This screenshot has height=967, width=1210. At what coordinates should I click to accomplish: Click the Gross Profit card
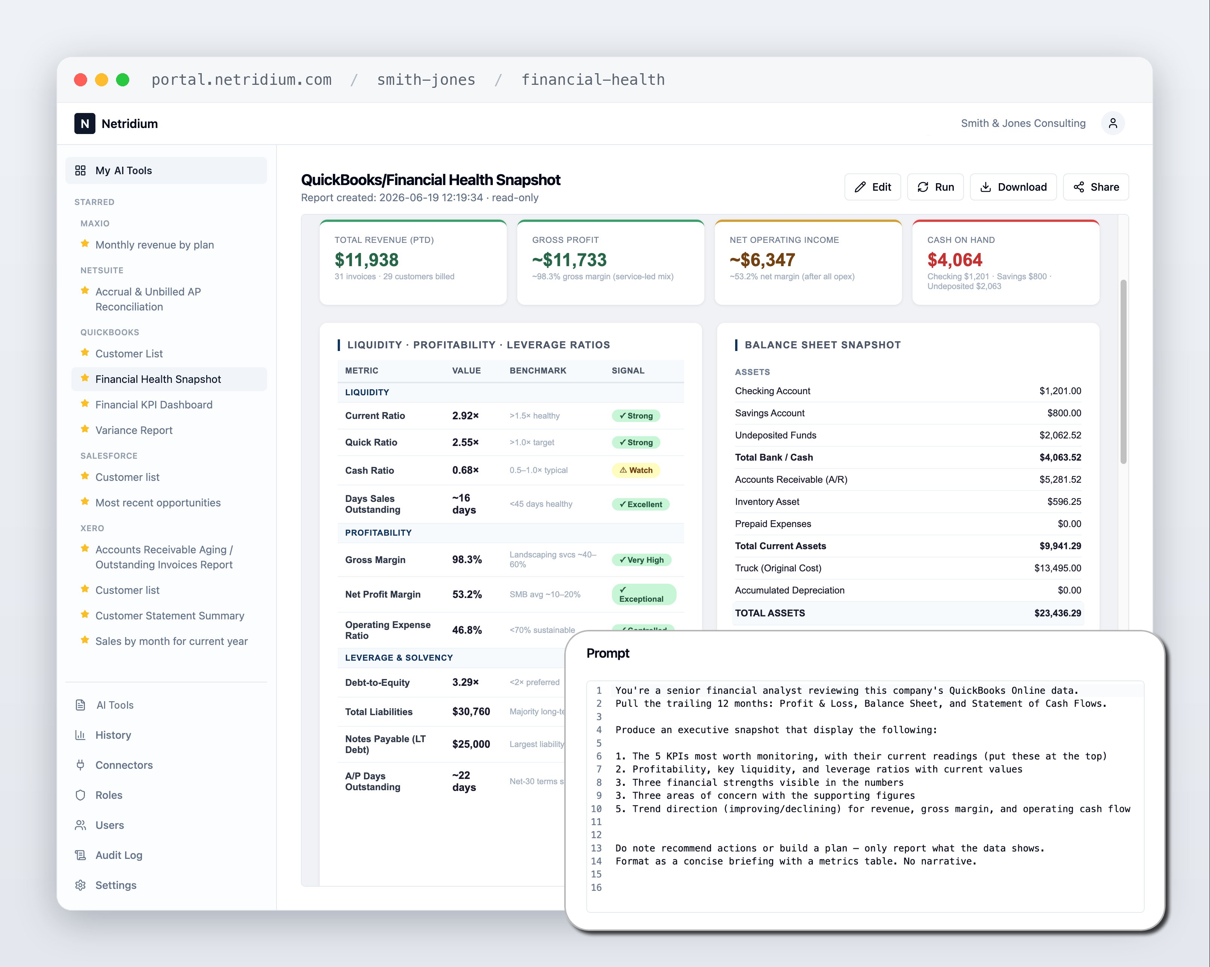coord(610,262)
